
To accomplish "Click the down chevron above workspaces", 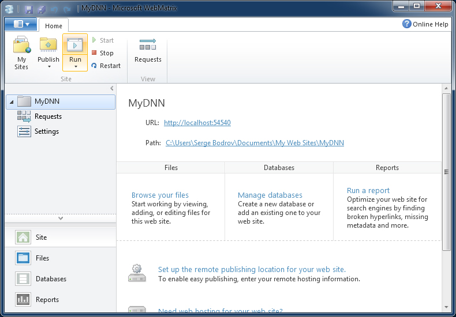I will click(61, 218).
